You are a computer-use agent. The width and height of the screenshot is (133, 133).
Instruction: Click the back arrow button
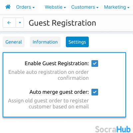tap(9, 23)
